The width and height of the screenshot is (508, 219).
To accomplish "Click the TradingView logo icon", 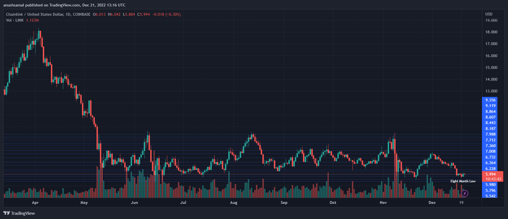I will (x=7, y=213).
